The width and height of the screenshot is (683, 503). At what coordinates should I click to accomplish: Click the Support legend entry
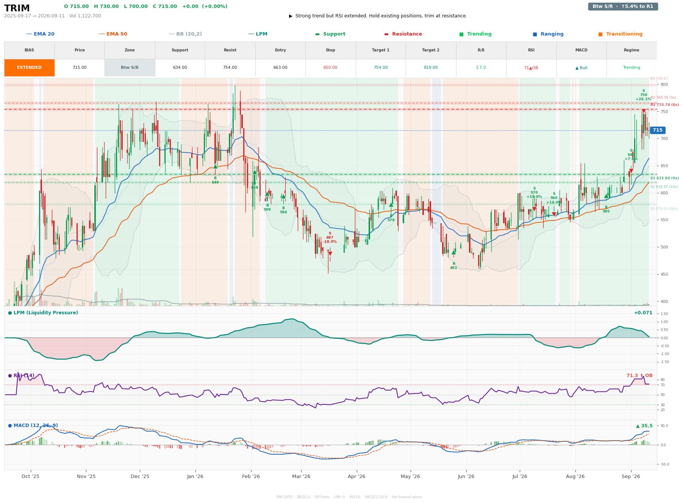[x=330, y=34]
